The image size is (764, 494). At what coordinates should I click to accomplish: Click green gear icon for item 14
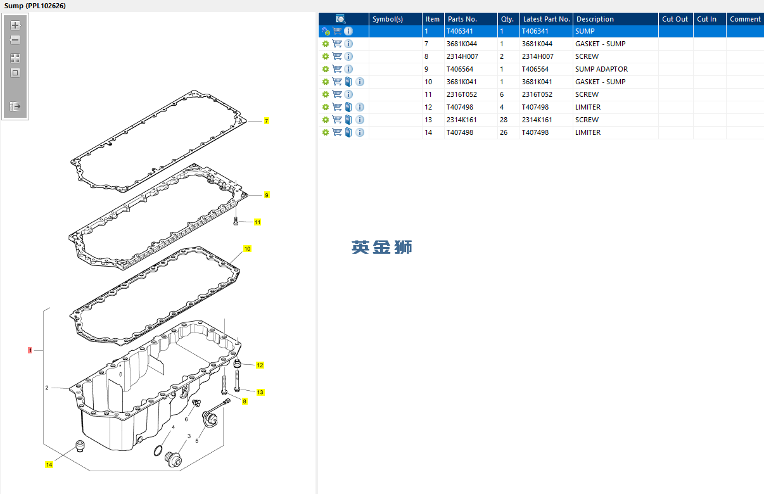[326, 132]
